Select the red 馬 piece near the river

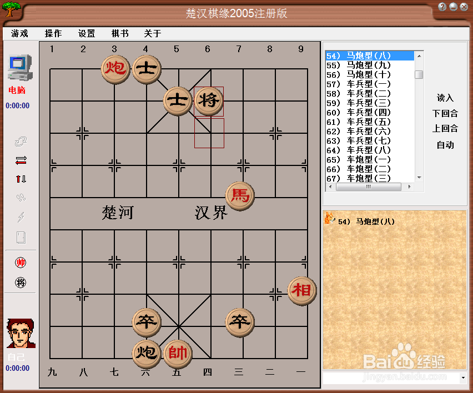click(x=240, y=196)
